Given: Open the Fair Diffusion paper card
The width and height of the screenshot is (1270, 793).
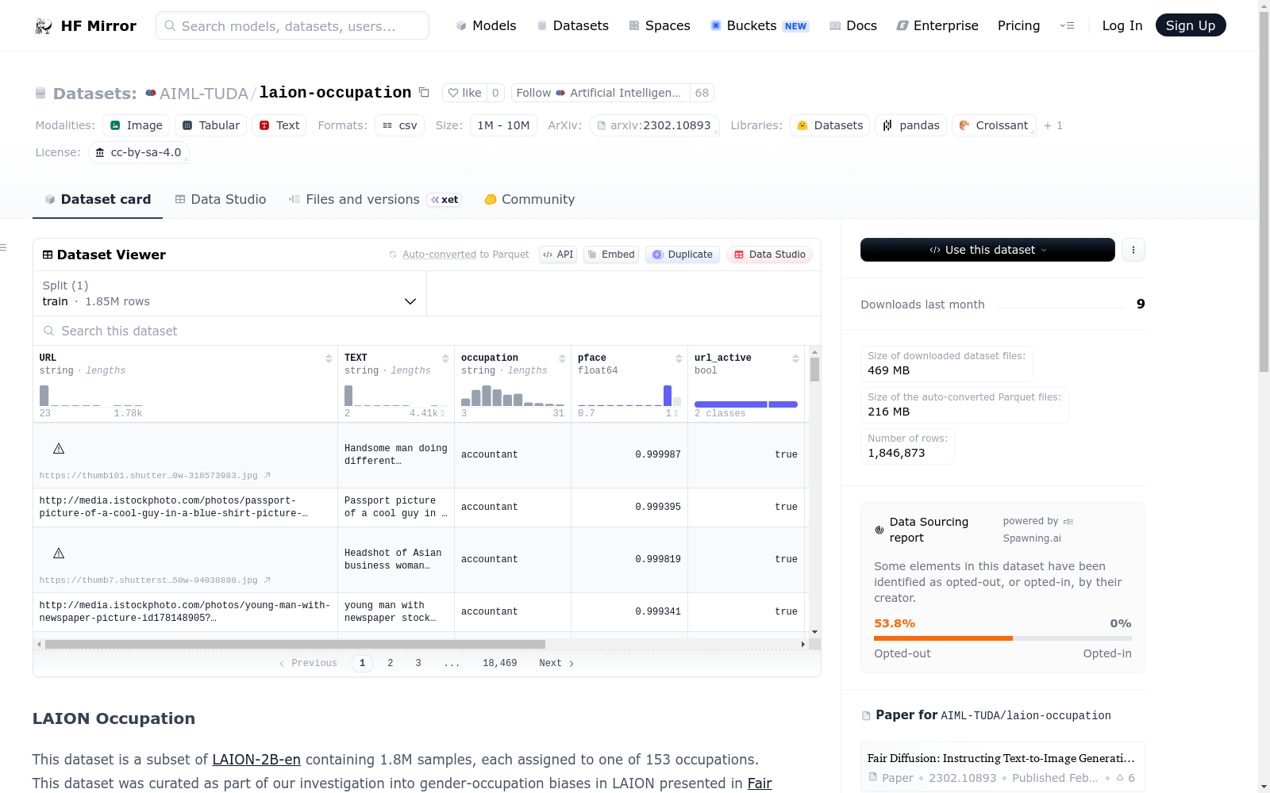Looking at the screenshot, I should [x=1003, y=767].
